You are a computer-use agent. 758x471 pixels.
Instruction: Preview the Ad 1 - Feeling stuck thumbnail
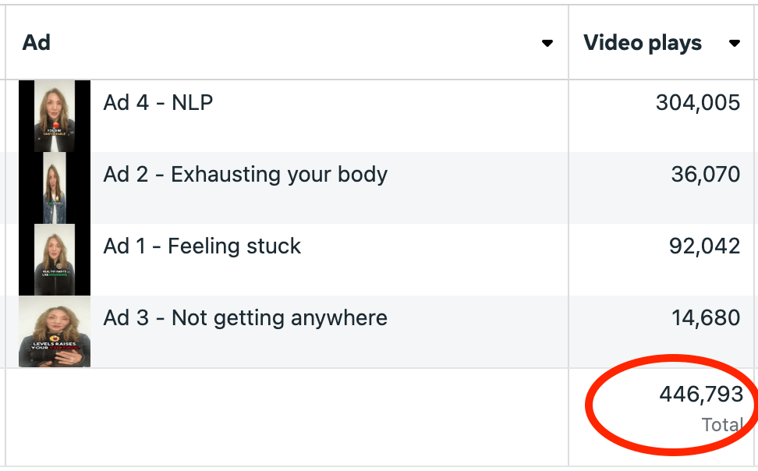click(x=55, y=260)
